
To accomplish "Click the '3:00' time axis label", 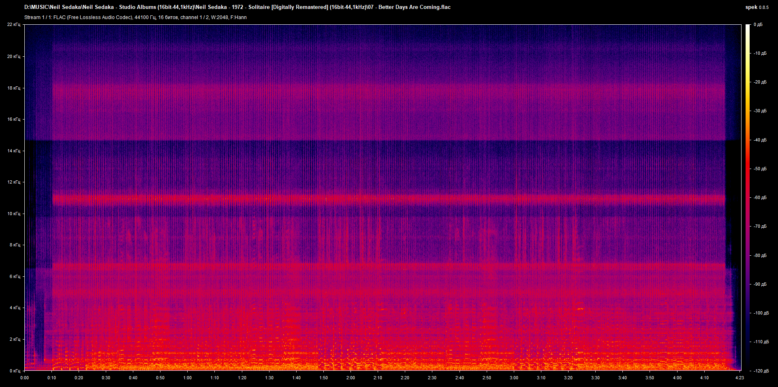I will 514,378.
